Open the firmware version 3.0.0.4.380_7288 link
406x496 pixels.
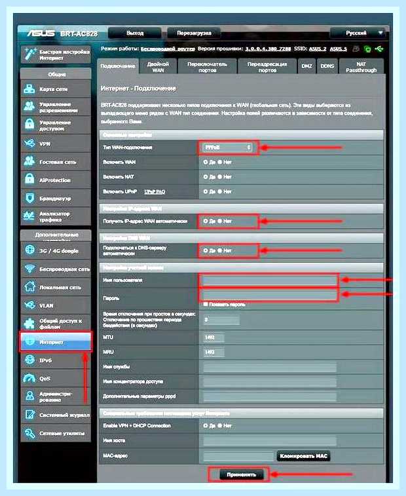click(268, 48)
